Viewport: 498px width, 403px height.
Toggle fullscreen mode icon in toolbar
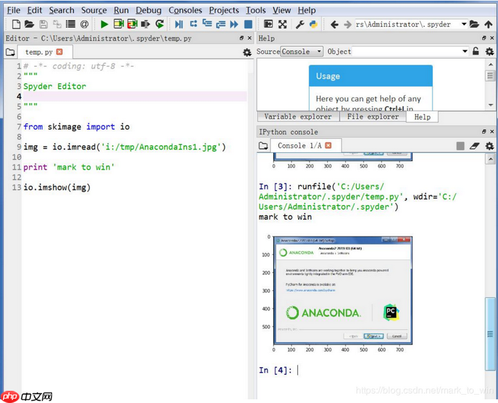(x=282, y=24)
